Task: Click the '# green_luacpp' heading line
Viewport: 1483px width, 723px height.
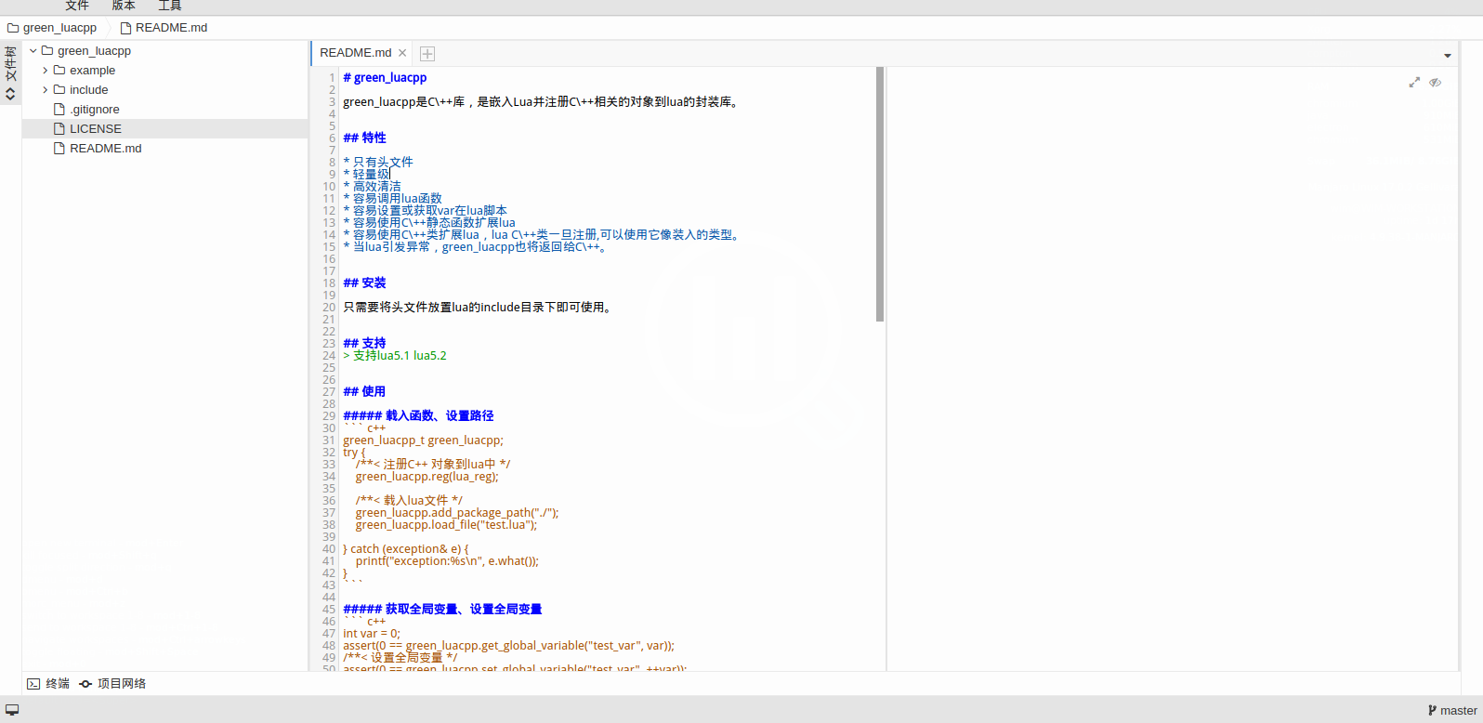Action: [x=385, y=78]
